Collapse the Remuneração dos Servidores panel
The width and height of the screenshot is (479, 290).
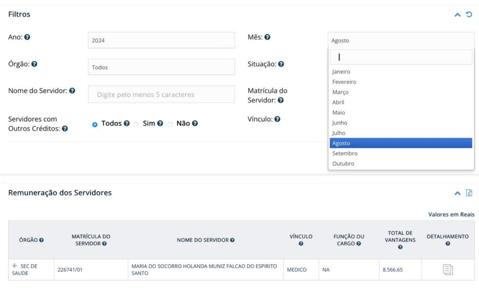point(457,193)
